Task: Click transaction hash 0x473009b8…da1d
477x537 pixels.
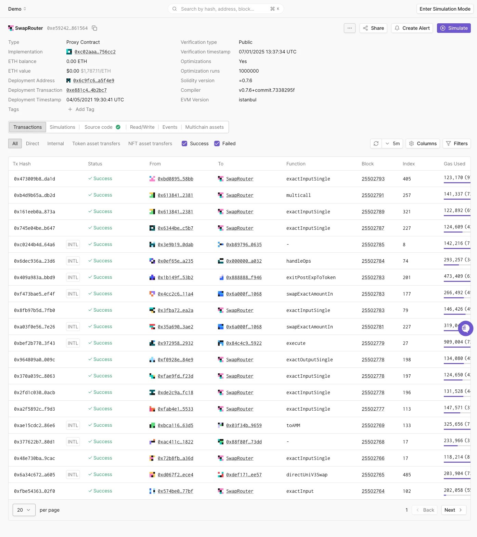Action: tap(35, 179)
